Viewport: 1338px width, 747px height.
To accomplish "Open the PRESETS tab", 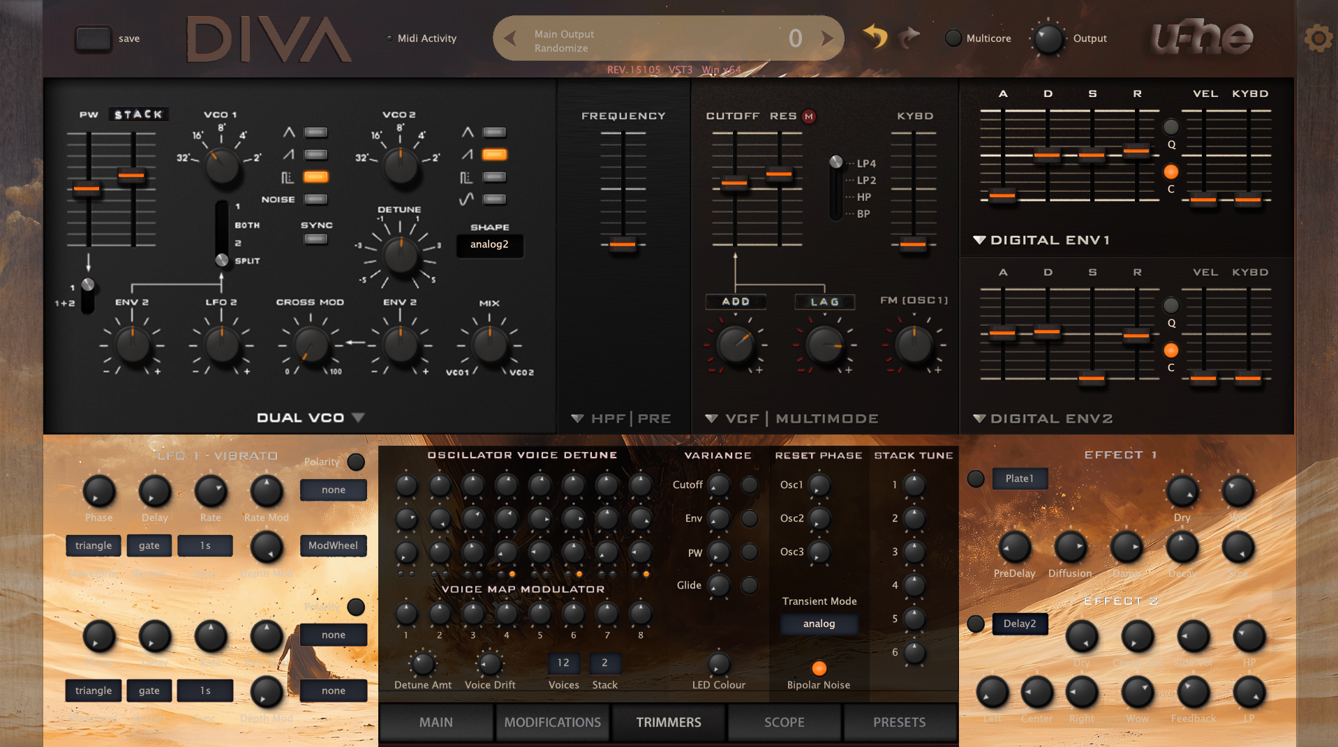I will tap(900, 723).
